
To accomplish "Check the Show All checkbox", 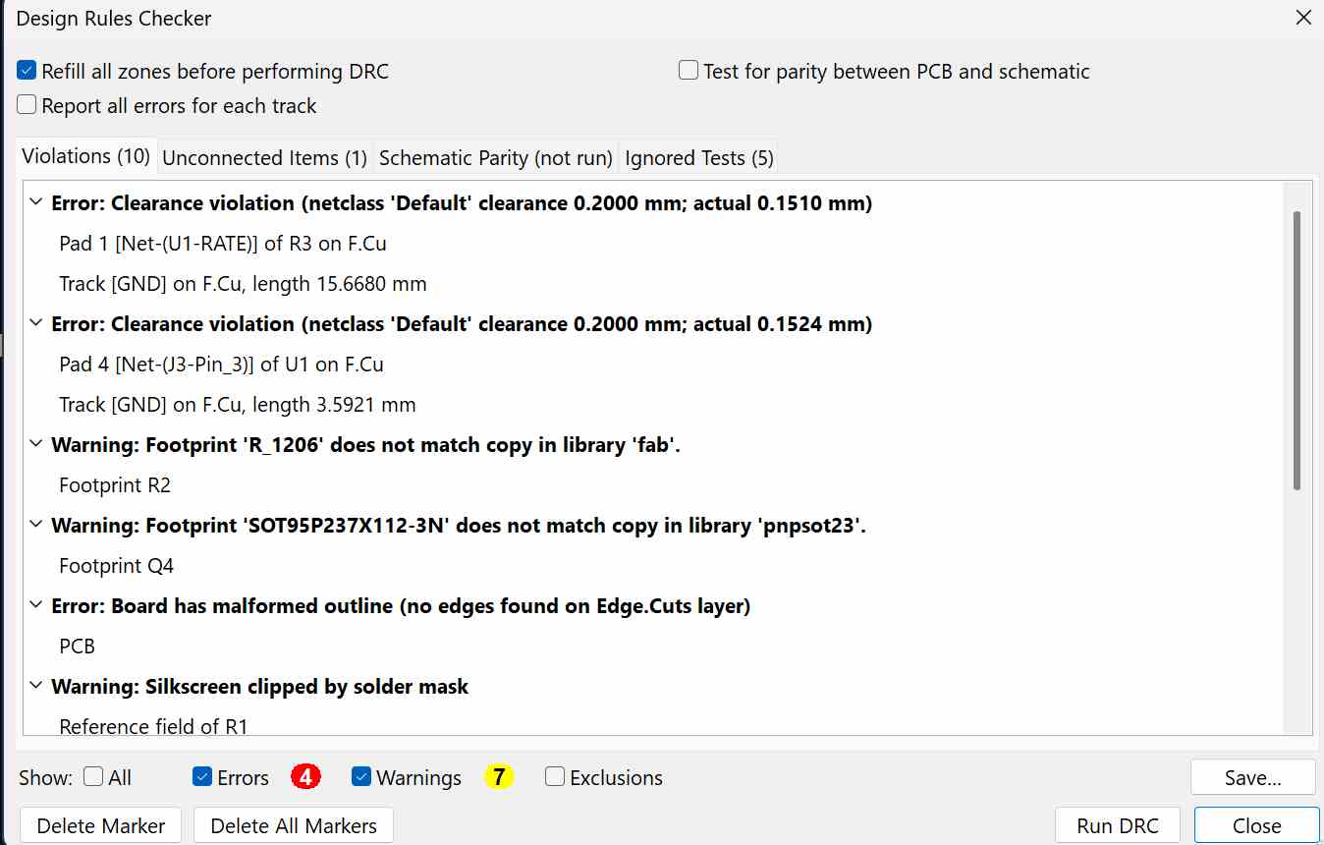I will (x=93, y=777).
